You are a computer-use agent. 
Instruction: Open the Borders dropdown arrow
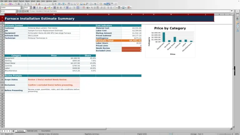[x=117, y=7]
